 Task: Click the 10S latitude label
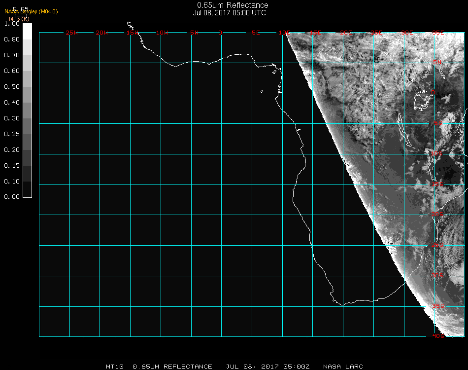coord(436,153)
